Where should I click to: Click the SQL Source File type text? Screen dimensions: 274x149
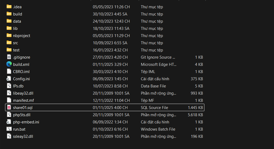coord(154,108)
